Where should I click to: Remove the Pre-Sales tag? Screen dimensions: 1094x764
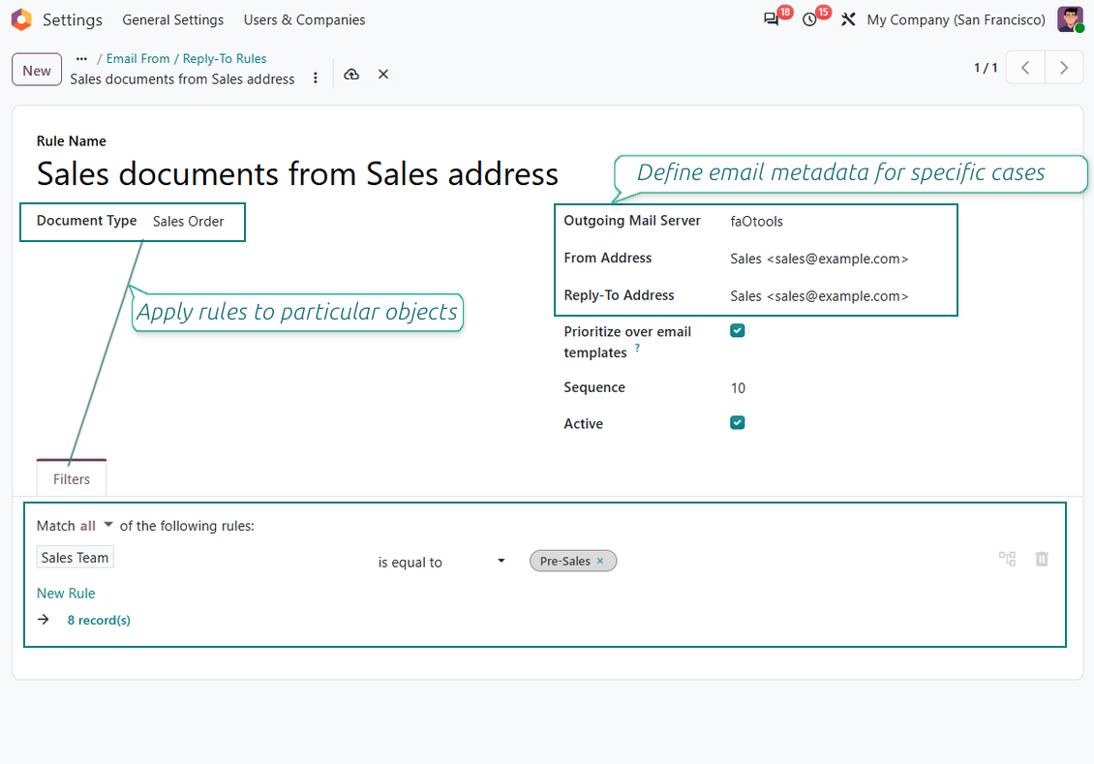point(600,561)
